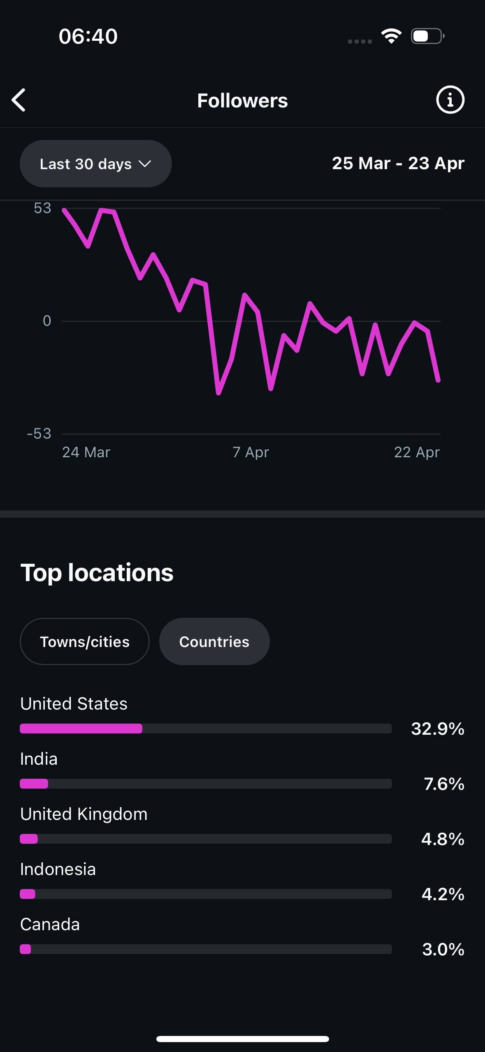Tap the 25 Mar - 23 Apr date range
Viewport: 485px width, 1052px height.
point(398,163)
